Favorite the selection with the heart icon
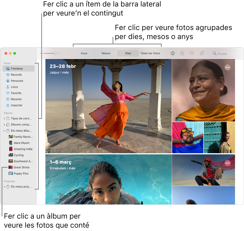 coord(192,53)
